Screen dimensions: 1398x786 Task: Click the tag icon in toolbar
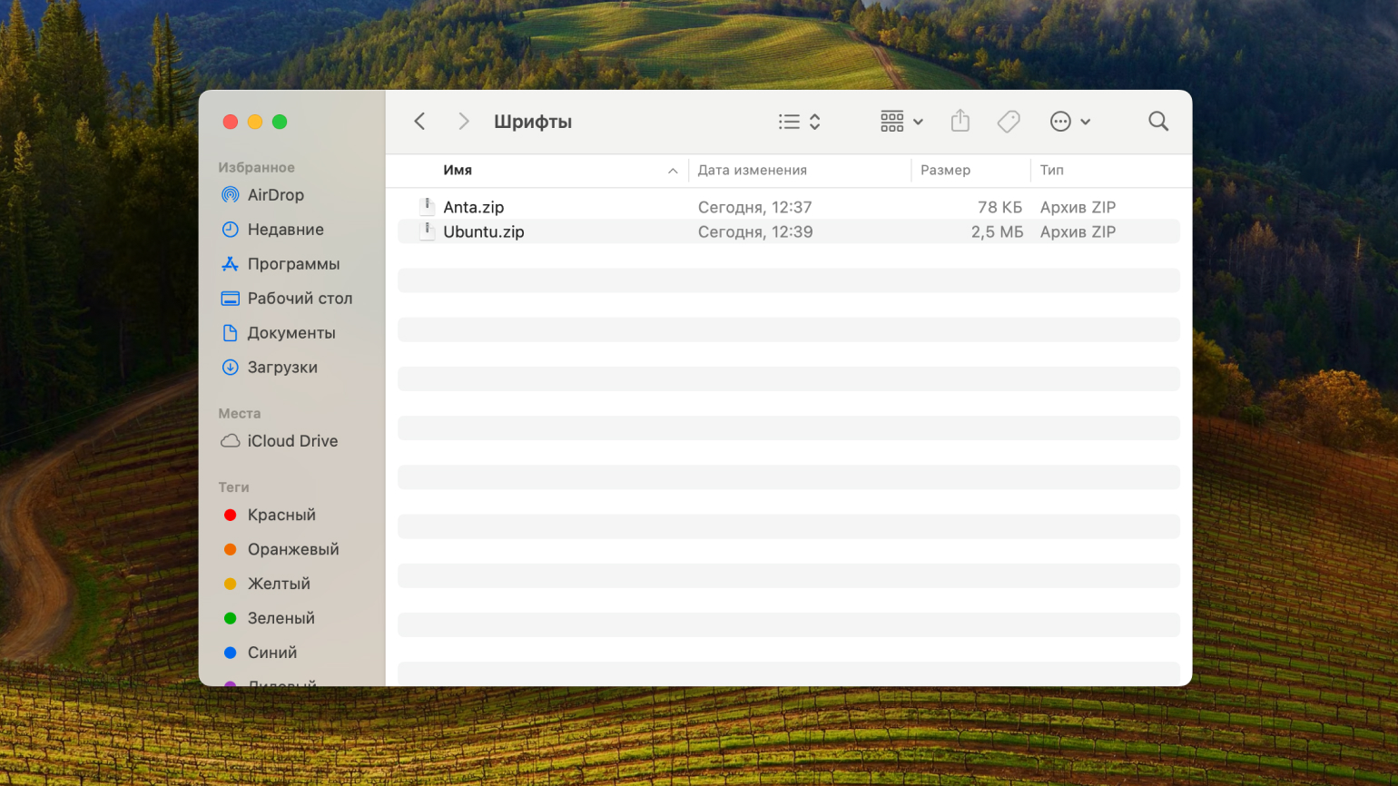click(x=1009, y=122)
